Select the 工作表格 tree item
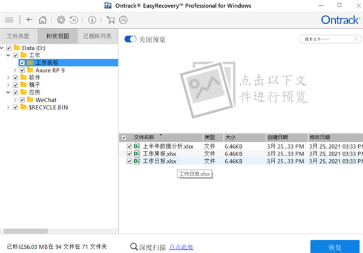This screenshot has height=253, width=363. (68, 62)
